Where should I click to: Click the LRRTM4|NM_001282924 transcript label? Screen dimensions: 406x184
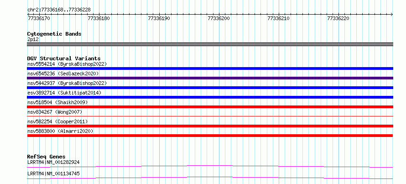tap(53, 162)
